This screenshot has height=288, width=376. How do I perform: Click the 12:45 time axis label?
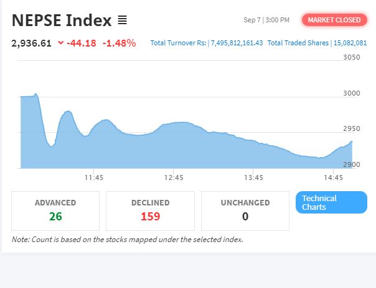pyautogui.click(x=174, y=178)
